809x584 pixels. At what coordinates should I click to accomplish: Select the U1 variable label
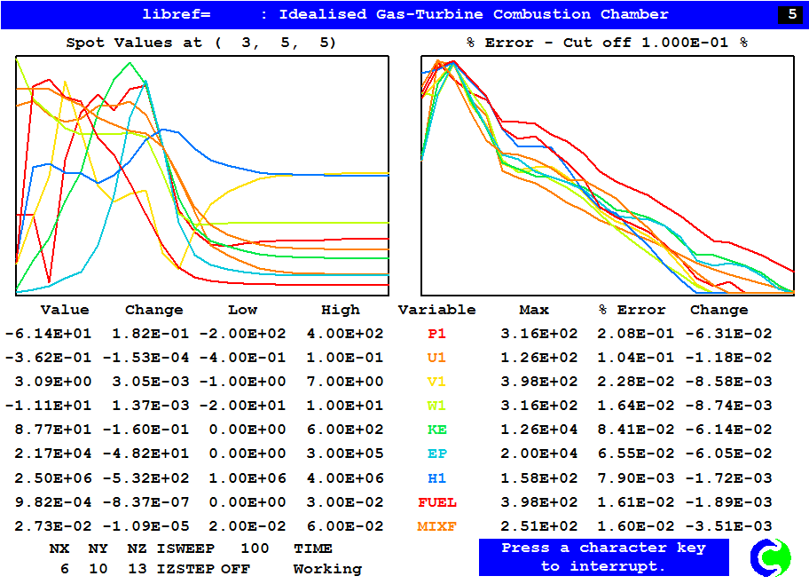point(436,358)
